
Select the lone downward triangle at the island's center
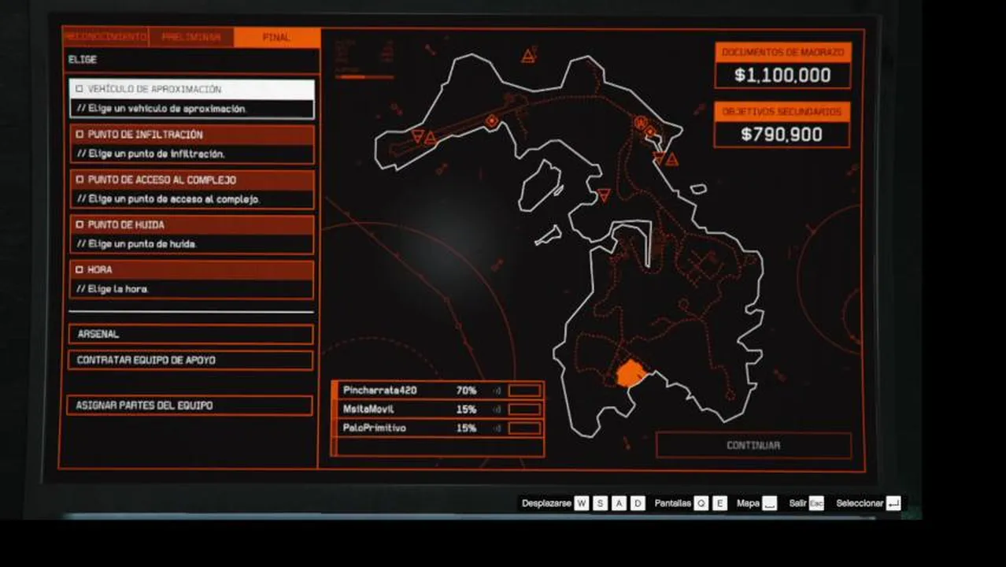point(604,195)
